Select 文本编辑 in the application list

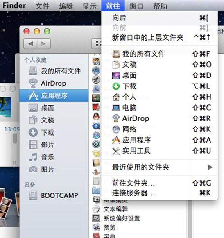(x=115, y=209)
